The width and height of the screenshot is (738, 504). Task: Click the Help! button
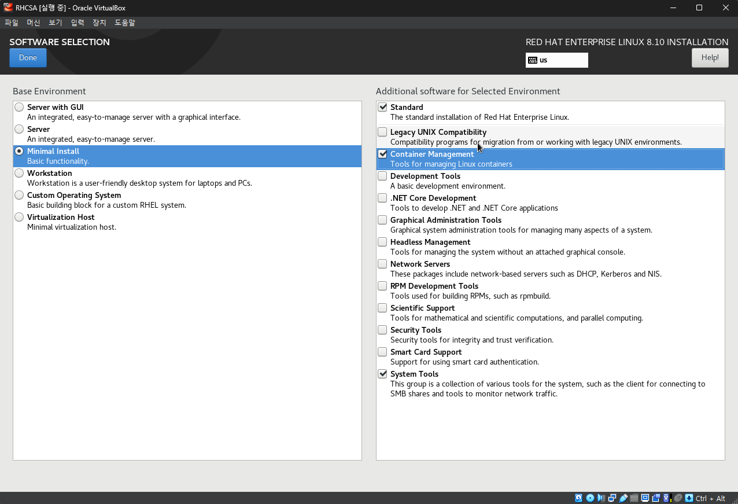click(x=710, y=58)
